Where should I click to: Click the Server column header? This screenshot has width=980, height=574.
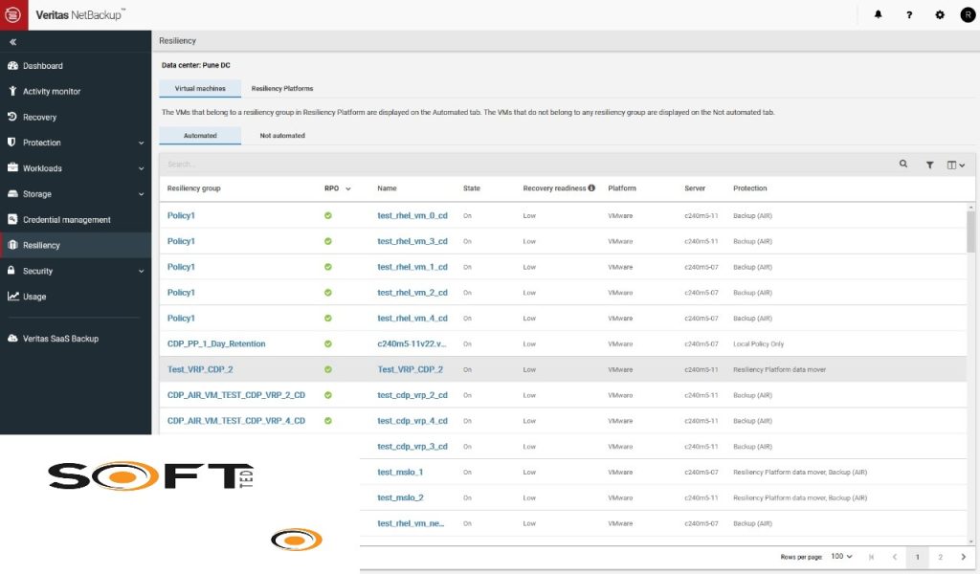coord(695,188)
